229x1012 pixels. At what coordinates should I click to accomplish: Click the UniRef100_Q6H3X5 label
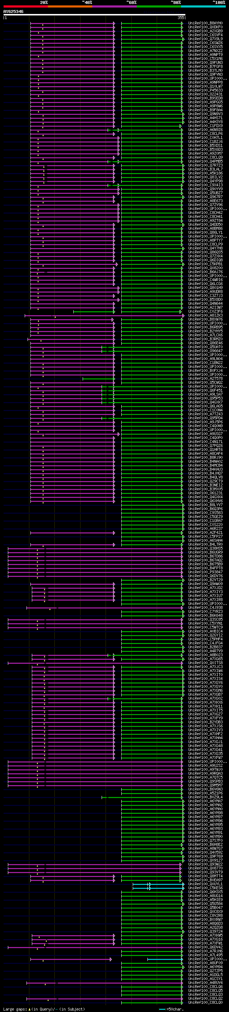205,891
